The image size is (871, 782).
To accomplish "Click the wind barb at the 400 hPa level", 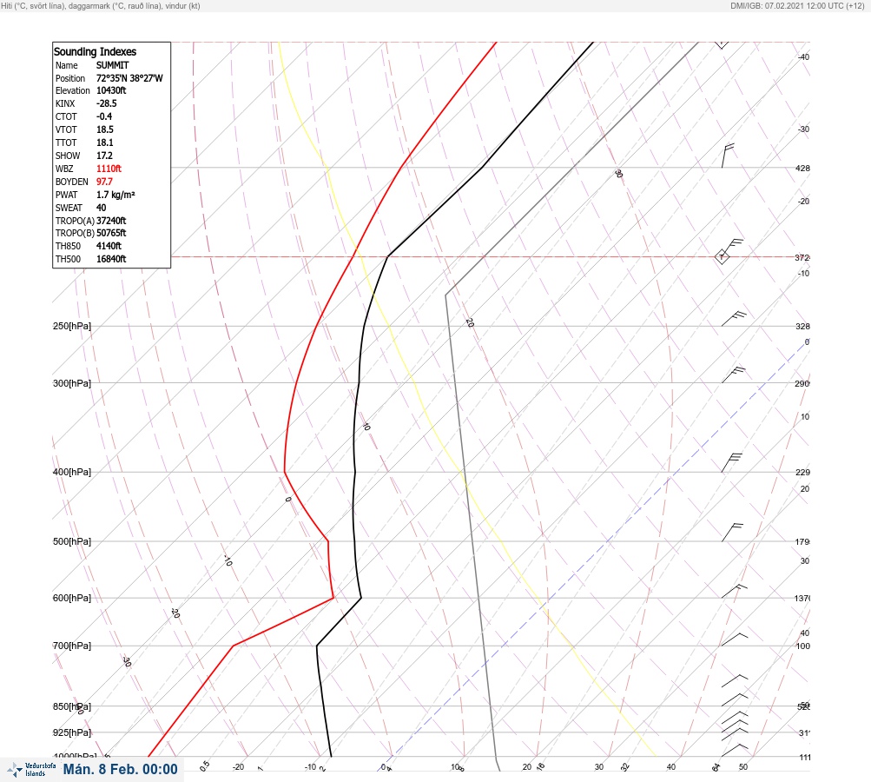I will click(x=731, y=463).
